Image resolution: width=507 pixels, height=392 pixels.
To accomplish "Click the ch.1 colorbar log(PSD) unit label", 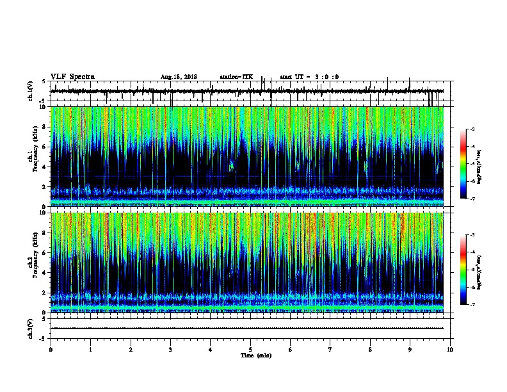I will coord(479,167).
